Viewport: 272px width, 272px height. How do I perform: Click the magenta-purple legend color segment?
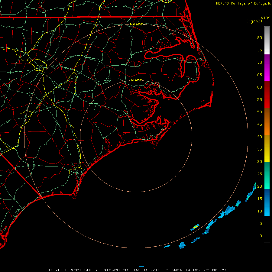pos(267,68)
